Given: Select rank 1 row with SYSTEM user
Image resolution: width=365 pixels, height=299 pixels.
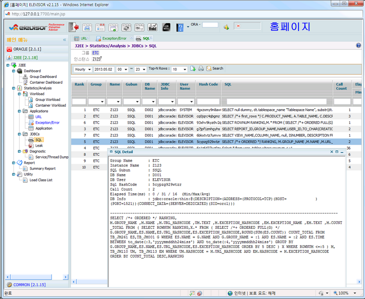Looking at the screenshot, I should (216, 110).
